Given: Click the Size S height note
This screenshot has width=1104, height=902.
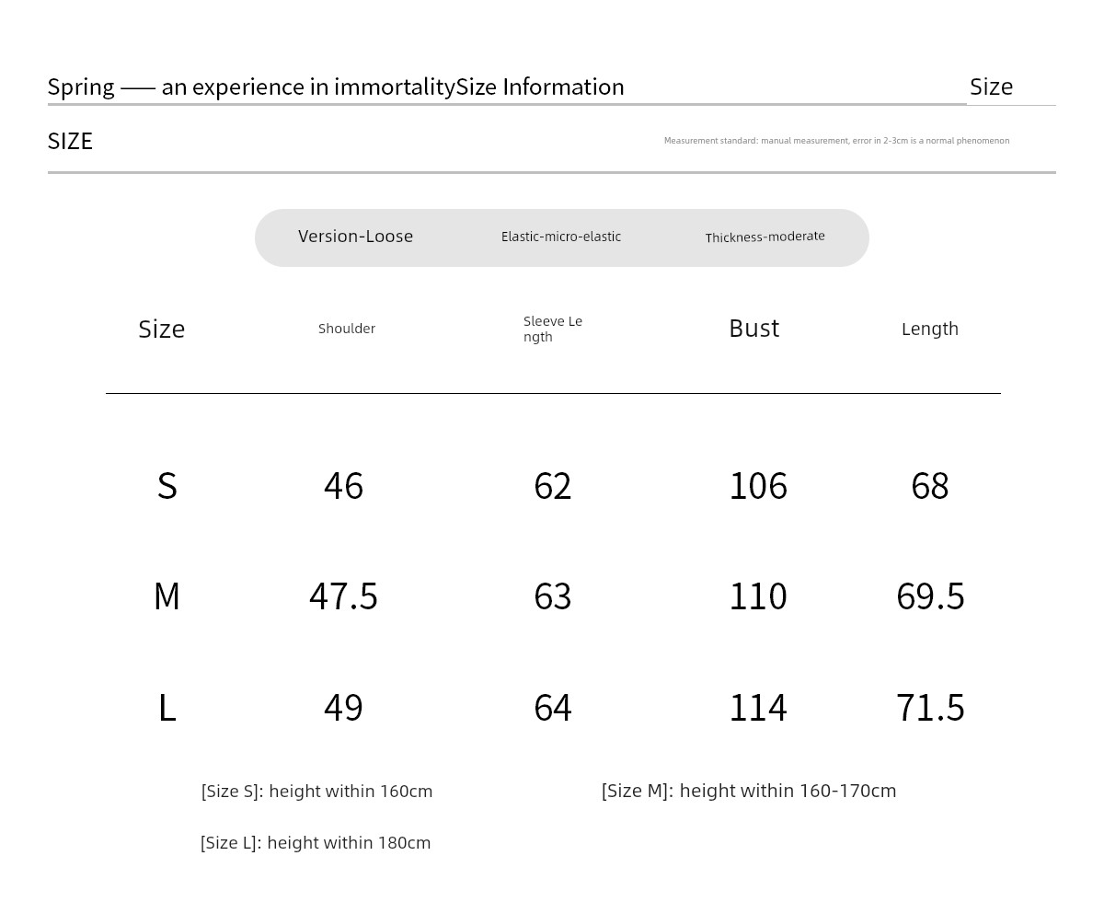Looking at the screenshot, I should (x=316, y=792).
